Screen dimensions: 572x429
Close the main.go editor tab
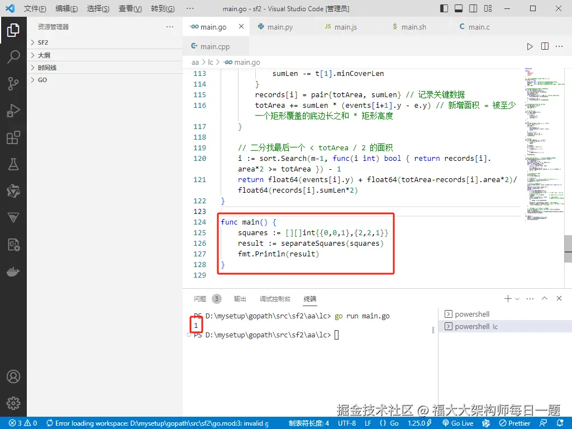(x=241, y=27)
